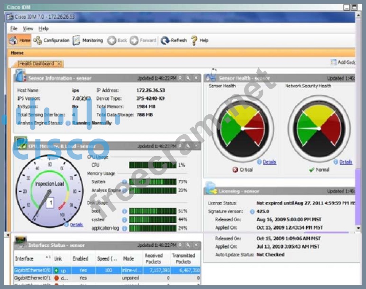Image resolution: width=366 pixels, height=289 pixels.
Task: Open Sensor Health Details link
Action: [269, 162]
